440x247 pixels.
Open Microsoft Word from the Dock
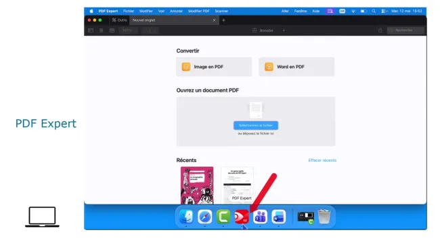tap(279, 217)
